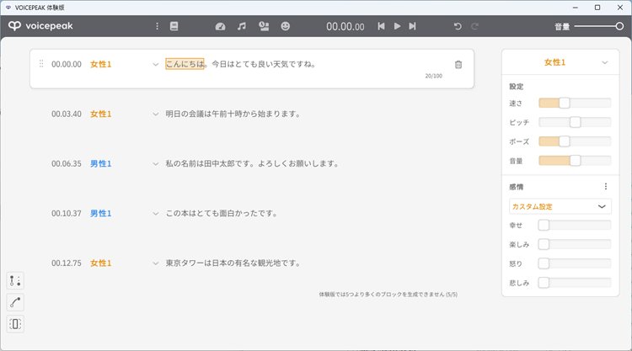Delete the first text block with trash icon
The height and width of the screenshot is (351, 632).
tap(458, 65)
